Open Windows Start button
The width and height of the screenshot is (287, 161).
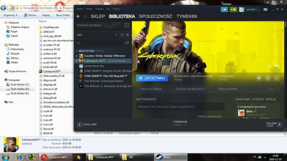(5, 157)
